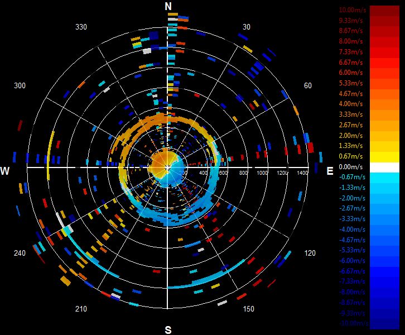Screen dimensions: 405x335
Task: Click the 8.00m/s legend label
Action: pos(351,41)
